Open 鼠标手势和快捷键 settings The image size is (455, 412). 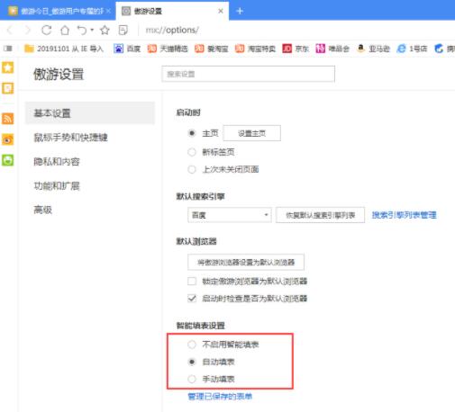click(x=71, y=138)
